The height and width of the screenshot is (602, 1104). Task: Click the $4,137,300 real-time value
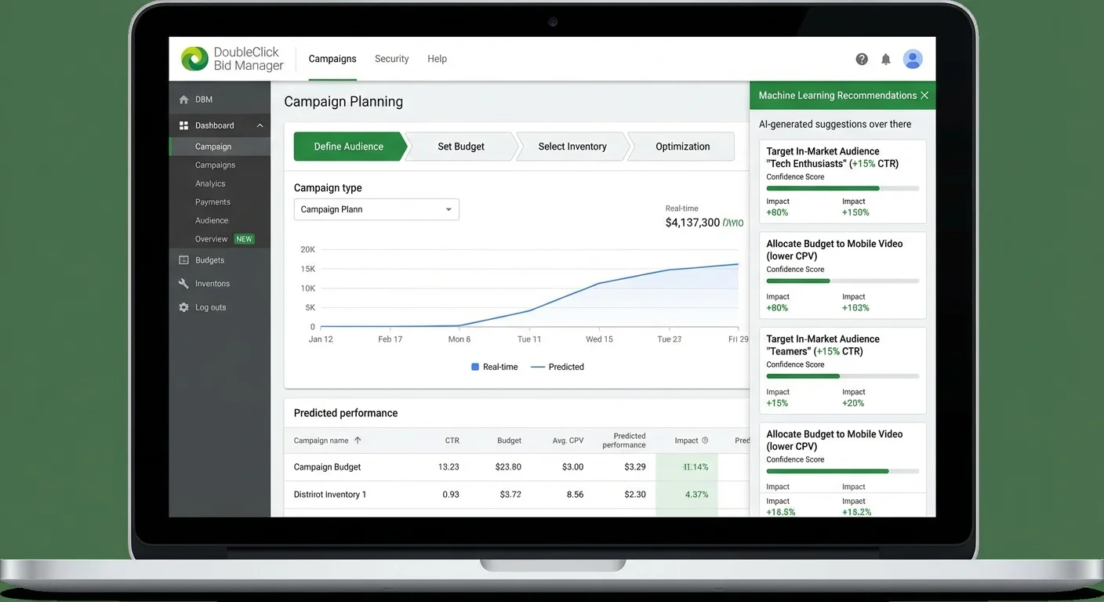click(692, 223)
